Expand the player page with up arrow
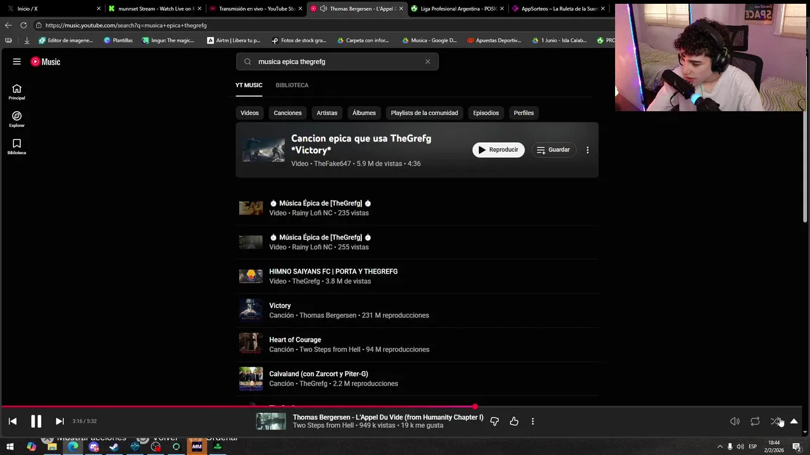Screen dimensions: 810x455 click(794, 422)
